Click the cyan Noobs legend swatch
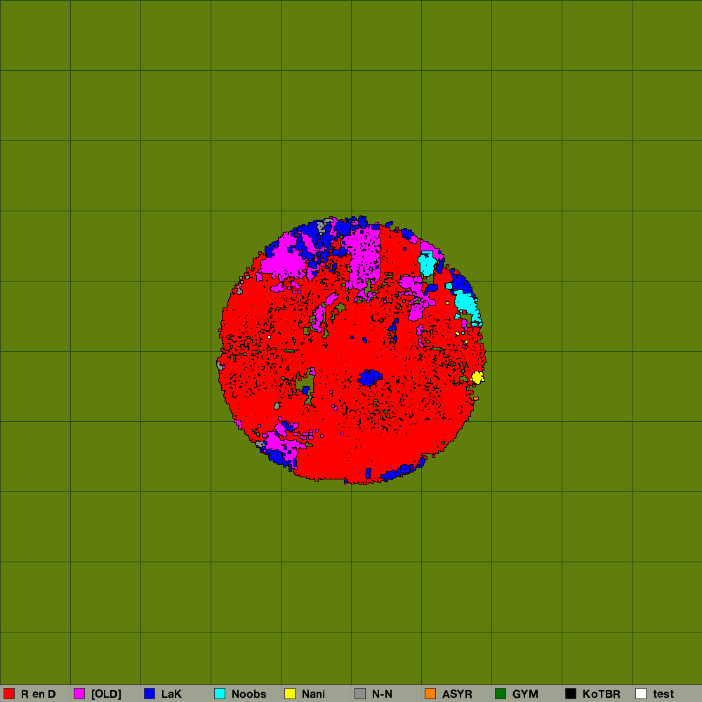 tap(220, 694)
